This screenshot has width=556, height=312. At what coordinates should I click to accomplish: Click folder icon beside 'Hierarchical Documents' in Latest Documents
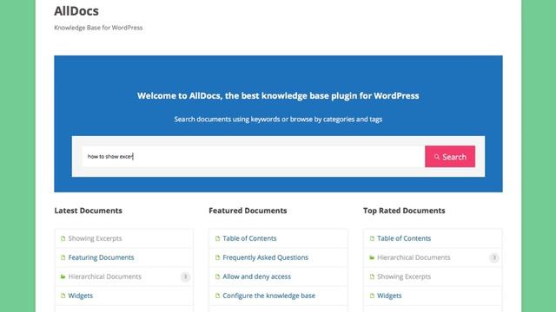click(x=63, y=276)
